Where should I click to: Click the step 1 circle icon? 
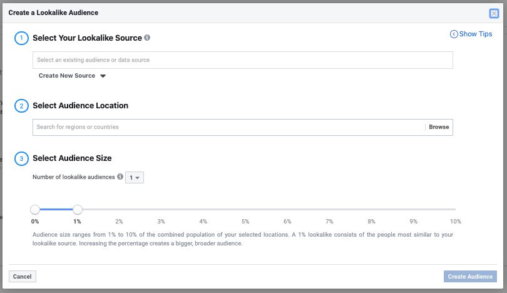21,38
